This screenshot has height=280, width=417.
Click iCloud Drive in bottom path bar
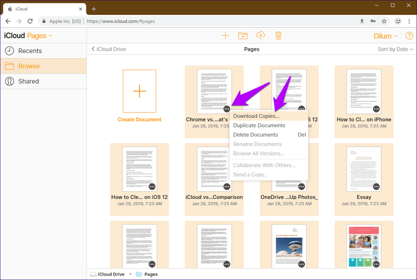[107, 274]
